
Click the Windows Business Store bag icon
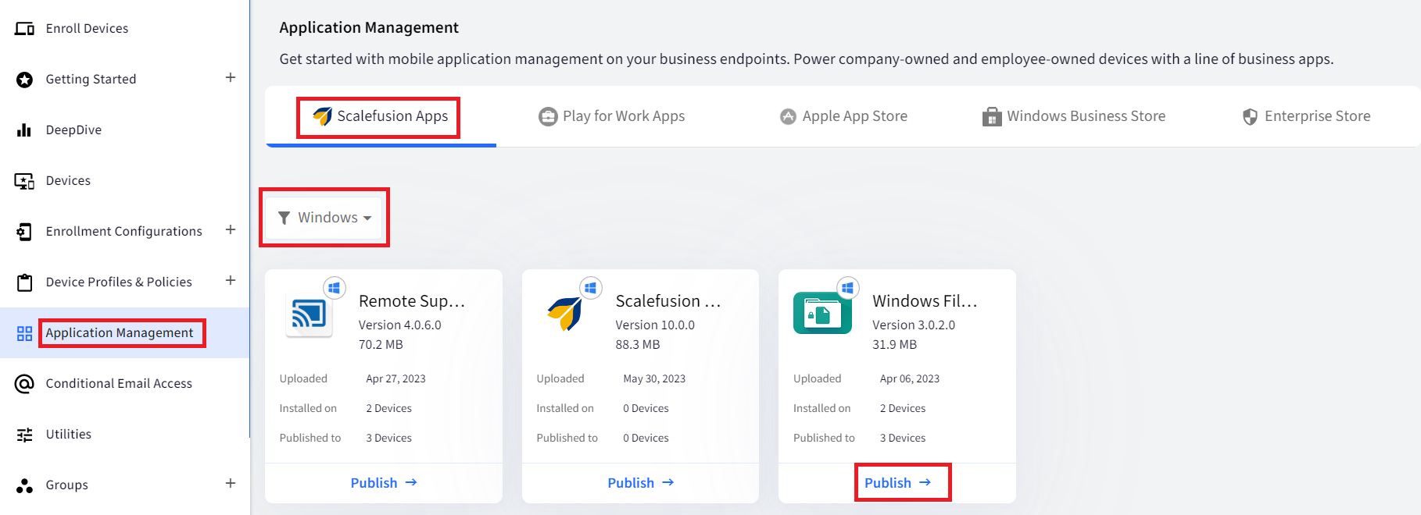coord(992,116)
